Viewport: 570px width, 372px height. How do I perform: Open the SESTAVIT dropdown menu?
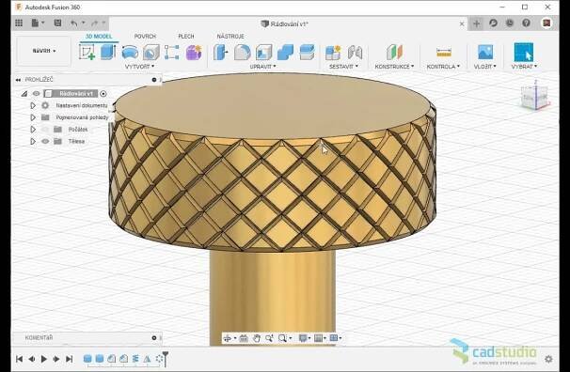[343, 67]
